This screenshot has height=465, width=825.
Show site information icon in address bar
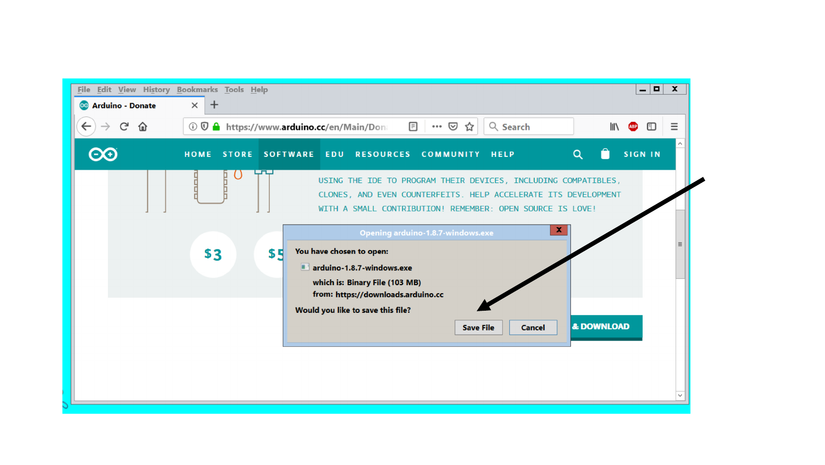click(193, 127)
